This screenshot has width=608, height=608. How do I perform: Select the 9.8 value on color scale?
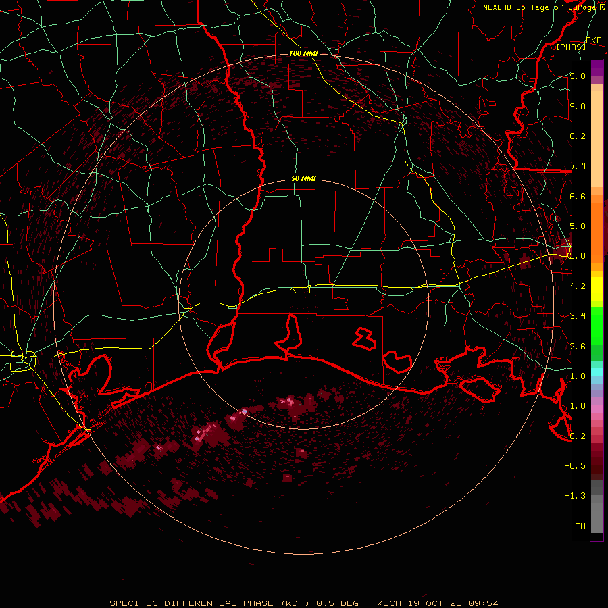coord(578,76)
